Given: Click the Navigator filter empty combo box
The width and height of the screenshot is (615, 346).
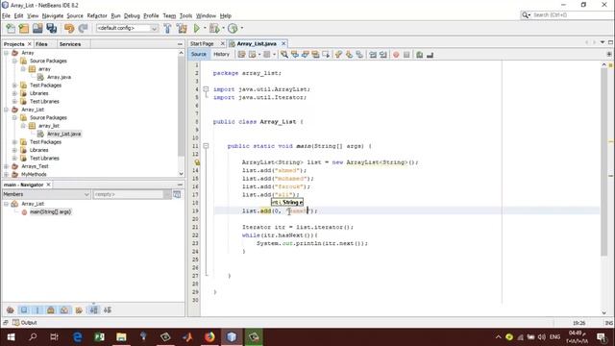Looking at the screenshot, I should pos(133,194).
